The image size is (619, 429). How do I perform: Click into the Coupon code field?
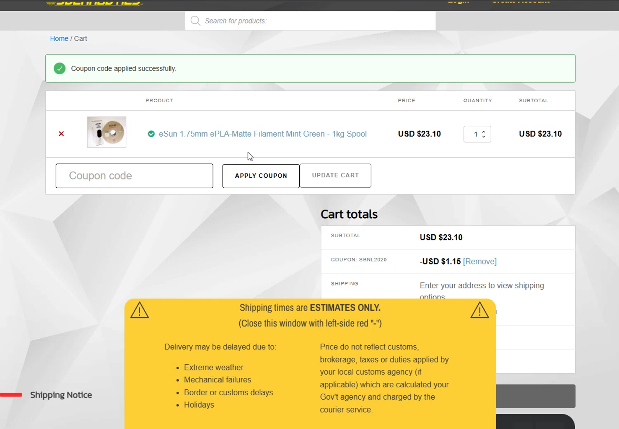coord(135,176)
